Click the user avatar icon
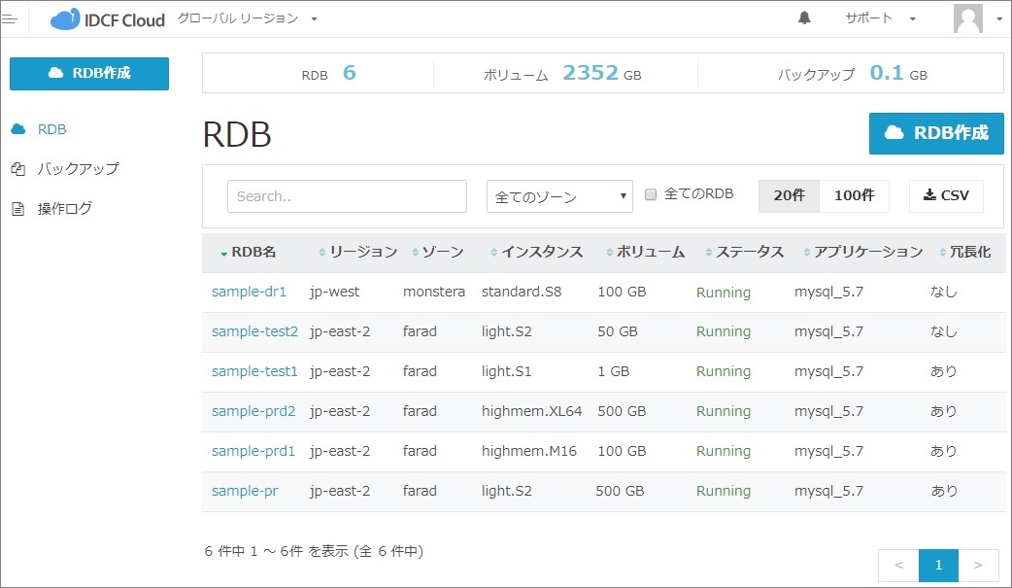The image size is (1012, 588). (968, 18)
